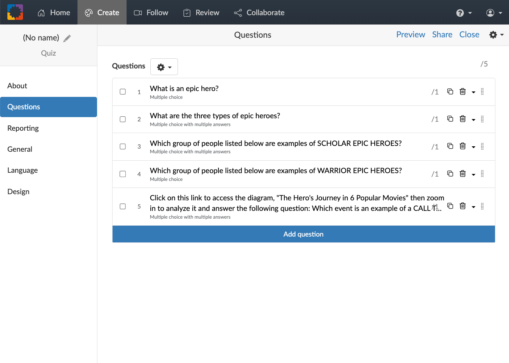
Task: Duplicate question 5 with the copy icon
Action: coord(450,206)
